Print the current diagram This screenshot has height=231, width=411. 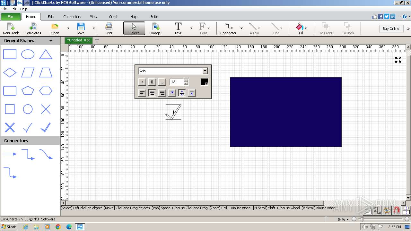109,29
